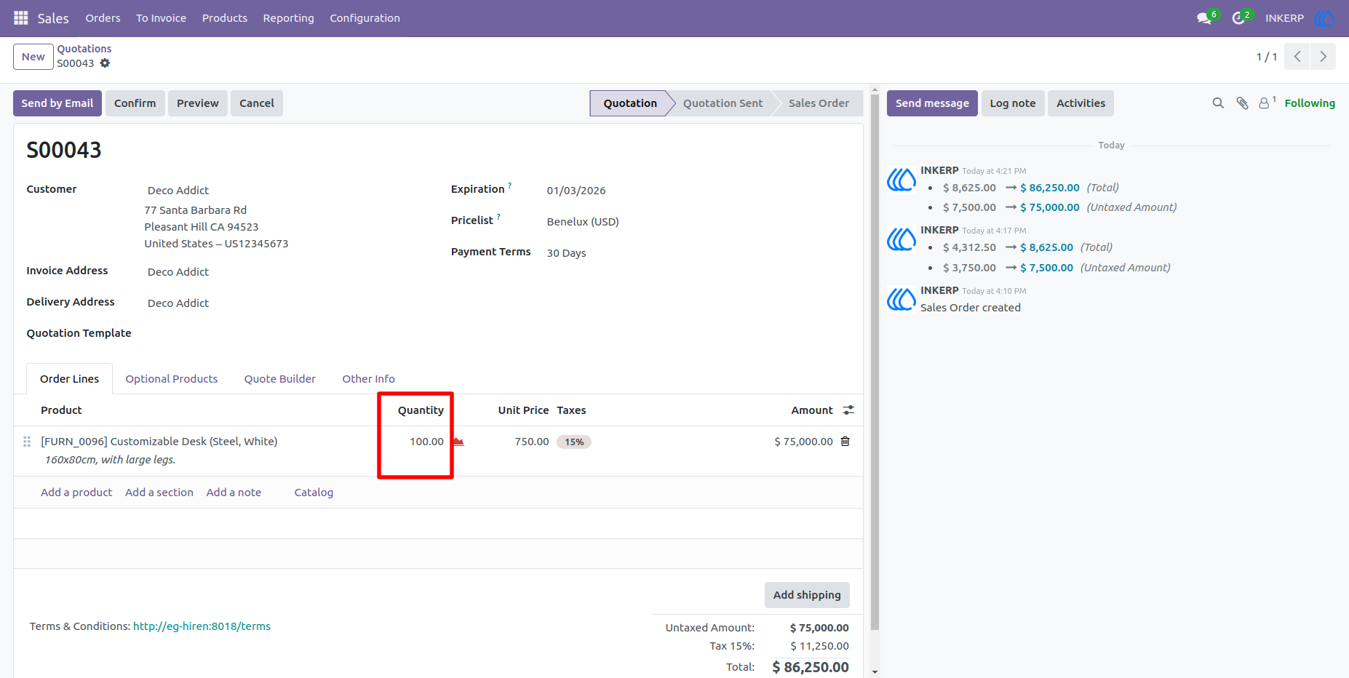Click the paperclip attachments icon
The width and height of the screenshot is (1349, 678).
[1243, 103]
